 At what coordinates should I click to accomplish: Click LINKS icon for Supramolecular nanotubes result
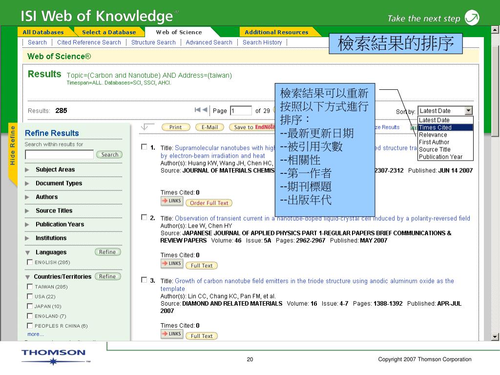(x=171, y=201)
